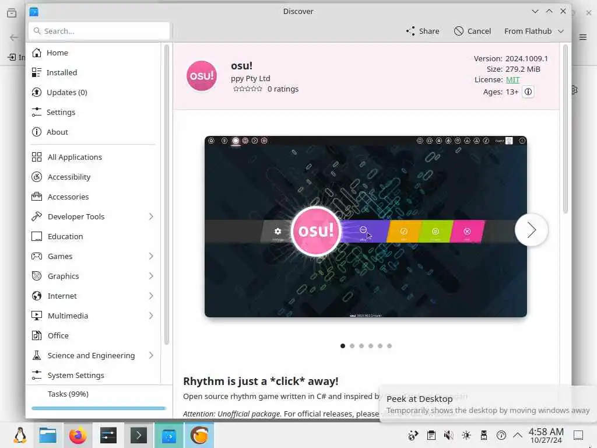Viewport: 597px width, 448px height.
Task: Expand Internet subcategories arrow
Action: [x=151, y=296]
